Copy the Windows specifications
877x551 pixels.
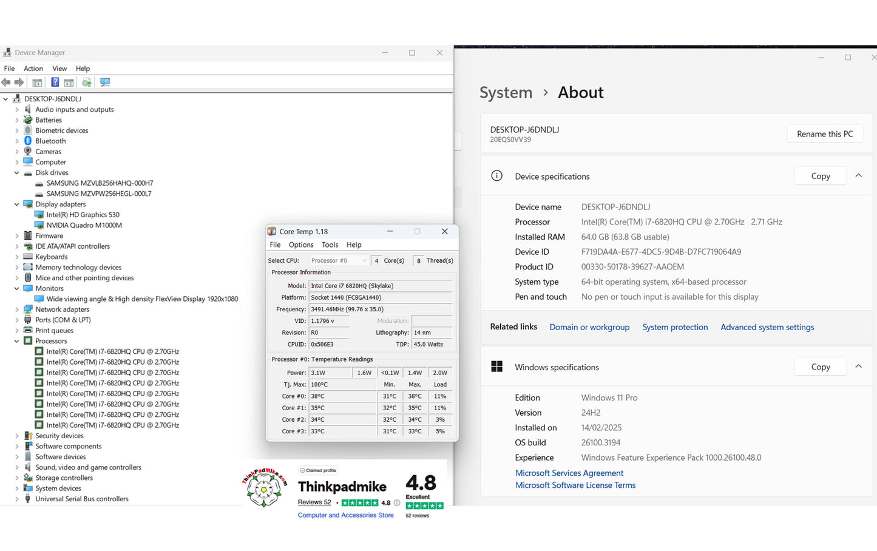click(821, 367)
